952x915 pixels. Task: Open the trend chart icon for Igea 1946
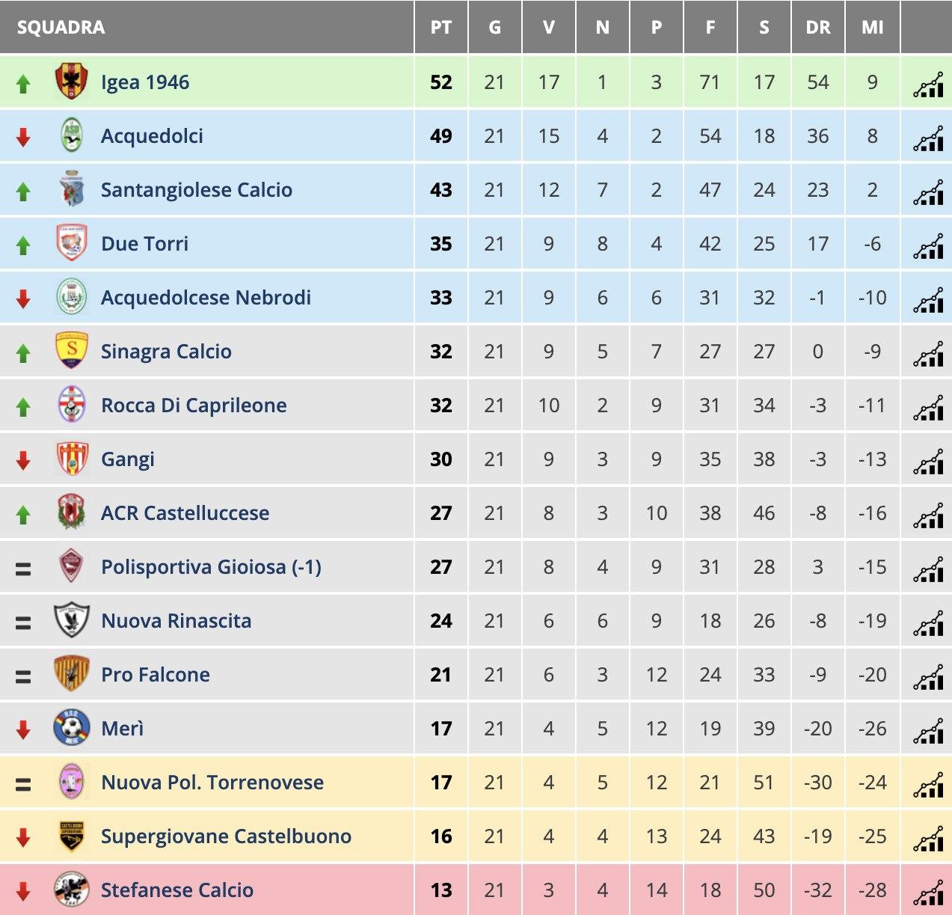coord(928,85)
